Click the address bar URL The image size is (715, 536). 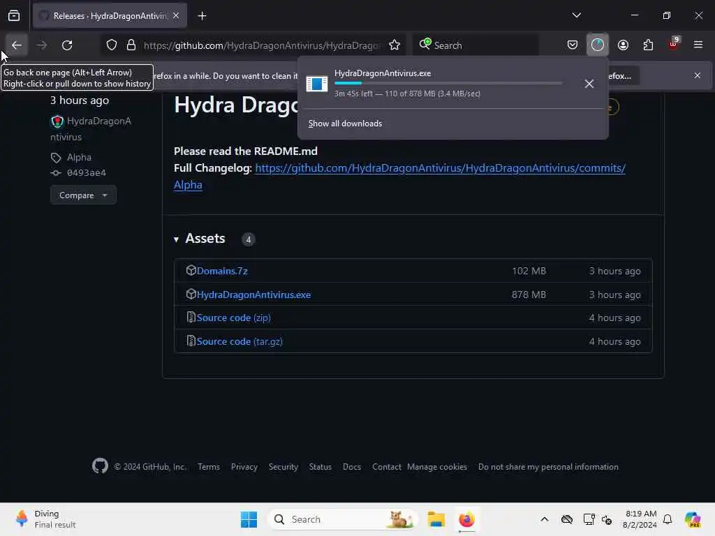(x=261, y=45)
